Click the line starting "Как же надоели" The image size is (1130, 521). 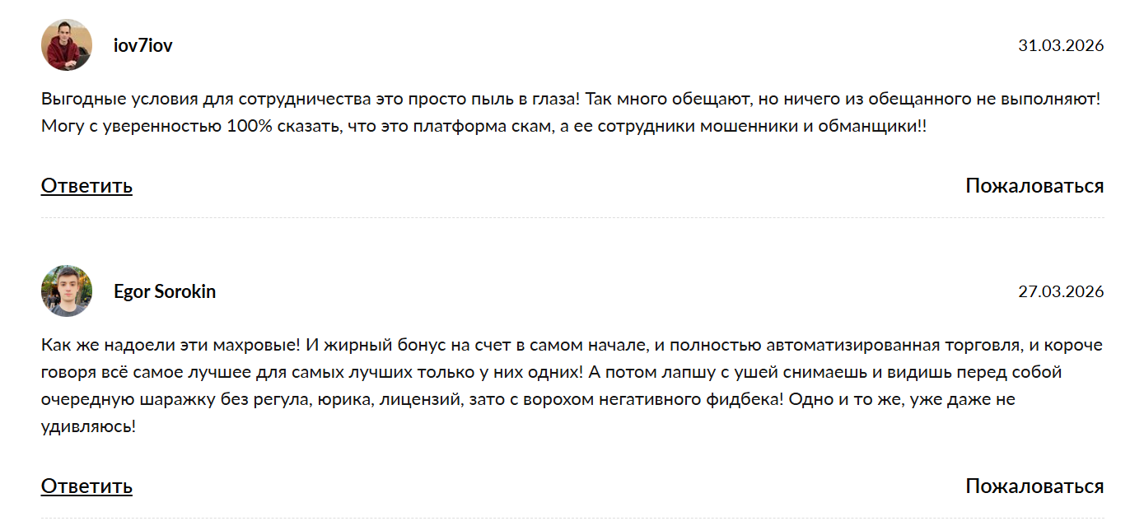tap(572, 345)
